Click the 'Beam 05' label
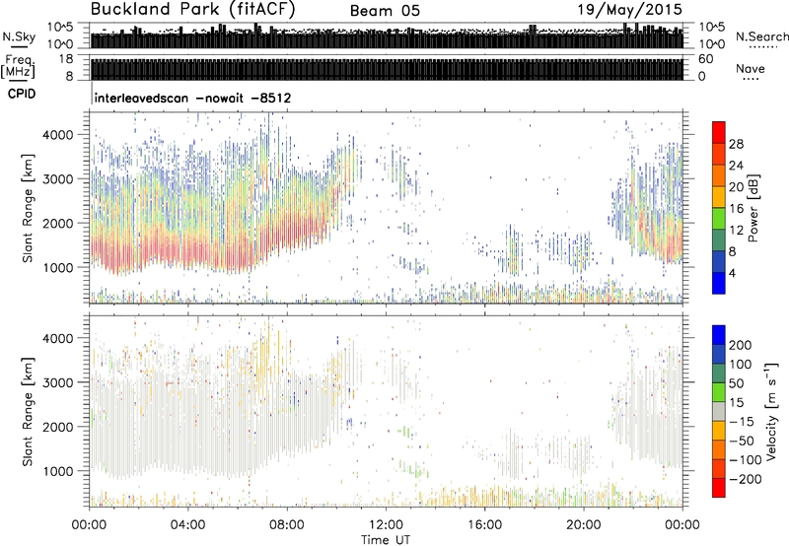The width and height of the screenshot is (789, 546). [x=385, y=11]
